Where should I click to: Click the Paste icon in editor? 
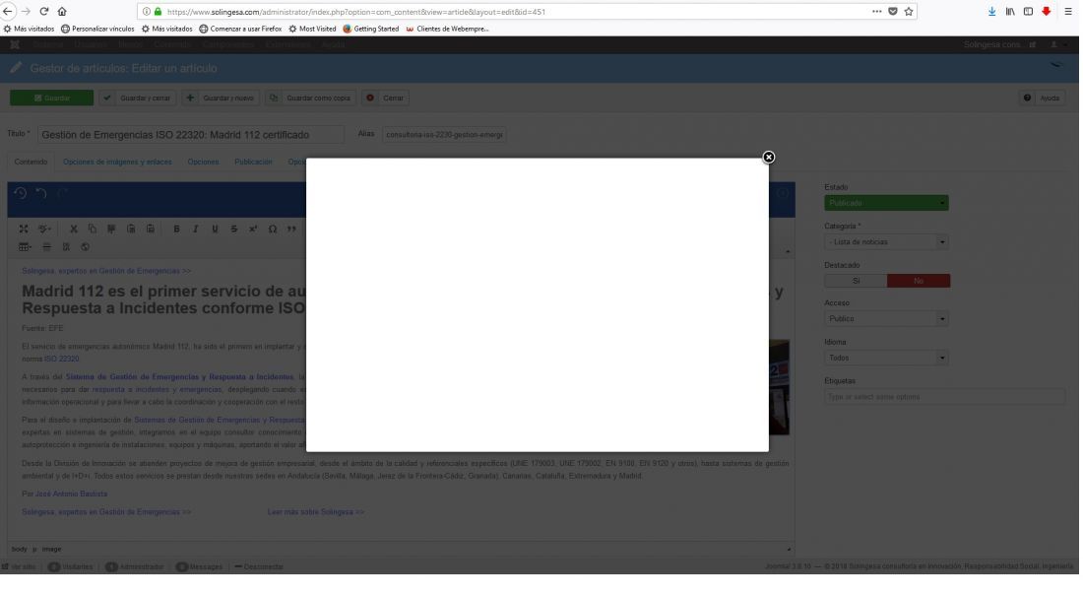pos(111,229)
